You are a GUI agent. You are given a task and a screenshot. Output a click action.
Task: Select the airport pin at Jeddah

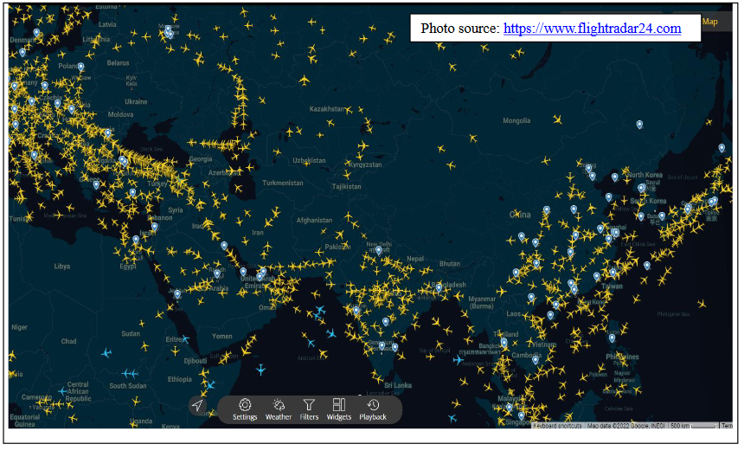(177, 294)
